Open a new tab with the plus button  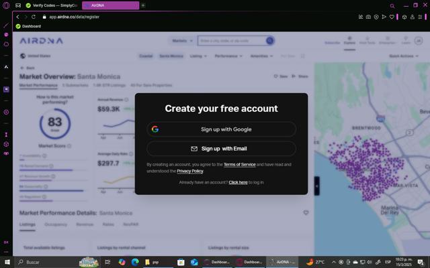[x=143, y=5]
